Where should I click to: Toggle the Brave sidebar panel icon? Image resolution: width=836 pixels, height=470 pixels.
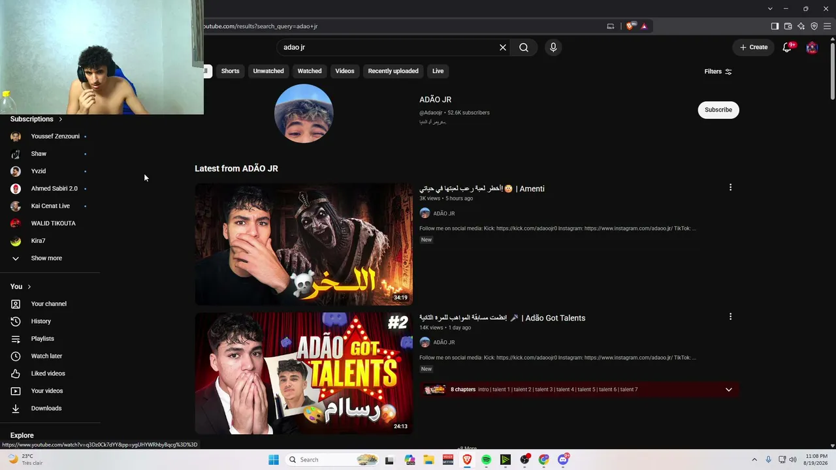775,26
